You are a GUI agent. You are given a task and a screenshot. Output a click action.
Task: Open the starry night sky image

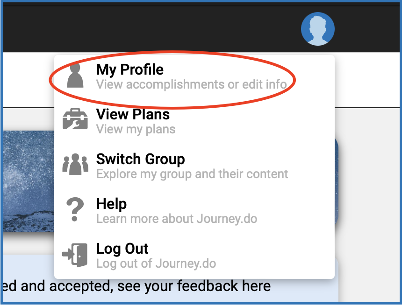(x=28, y=182)
